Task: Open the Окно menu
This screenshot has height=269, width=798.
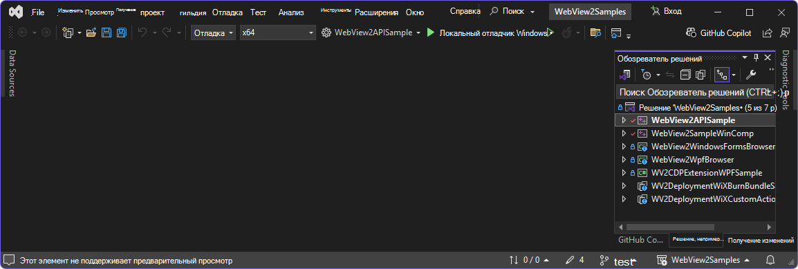Action: point(415,12)
